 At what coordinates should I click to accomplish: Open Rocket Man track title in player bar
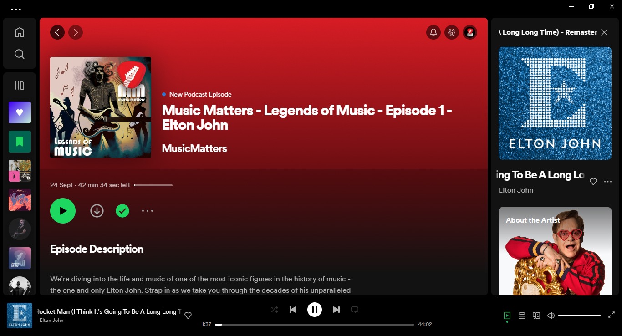coord(108,312)
